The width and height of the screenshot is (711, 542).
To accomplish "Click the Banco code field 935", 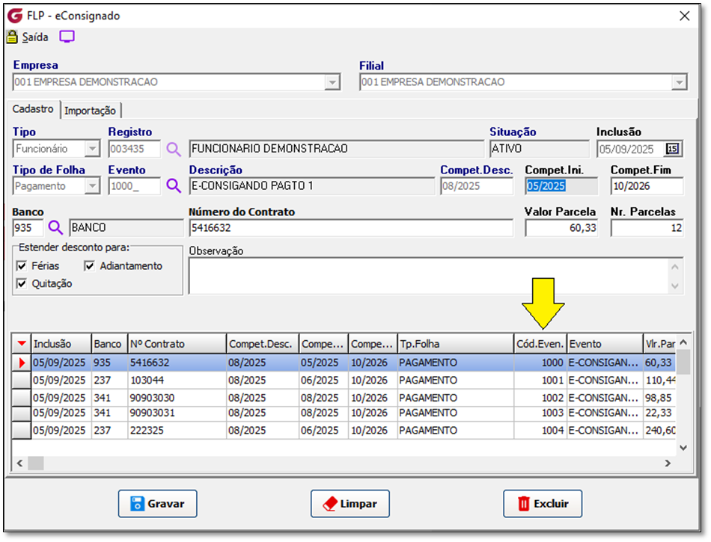I will click(28, 228).
